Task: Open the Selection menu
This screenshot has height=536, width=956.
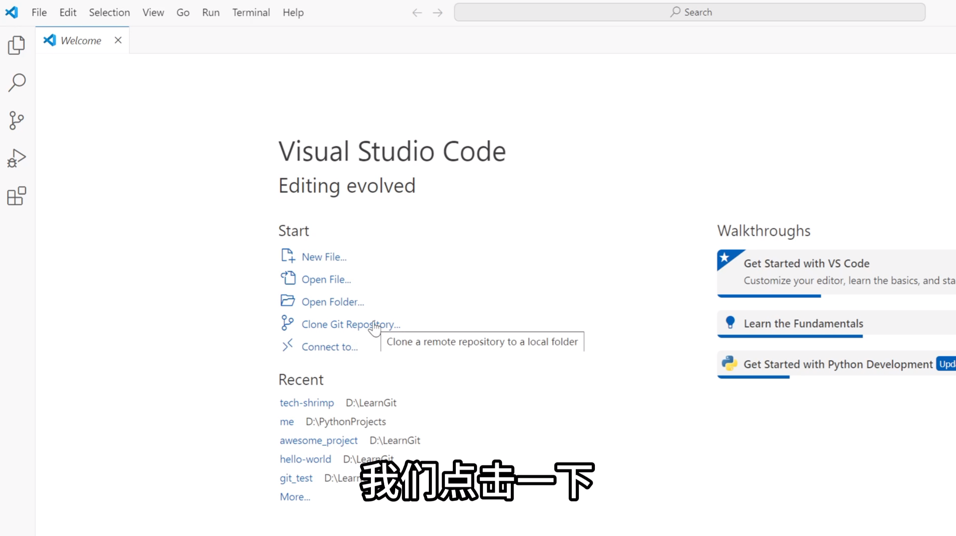Action: (x=109, y=12)
